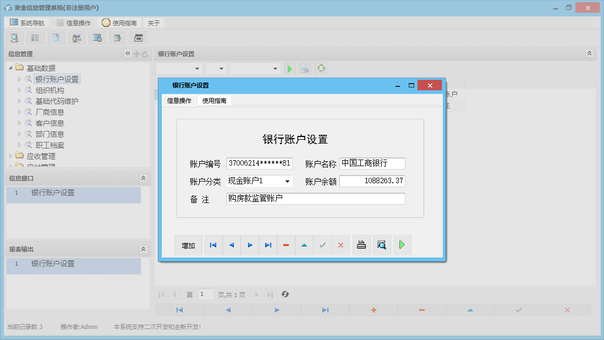The width and height of the screenshot is (604, 340).
Task: Click the green run arrow in the dialog
Action: point(402,245)
